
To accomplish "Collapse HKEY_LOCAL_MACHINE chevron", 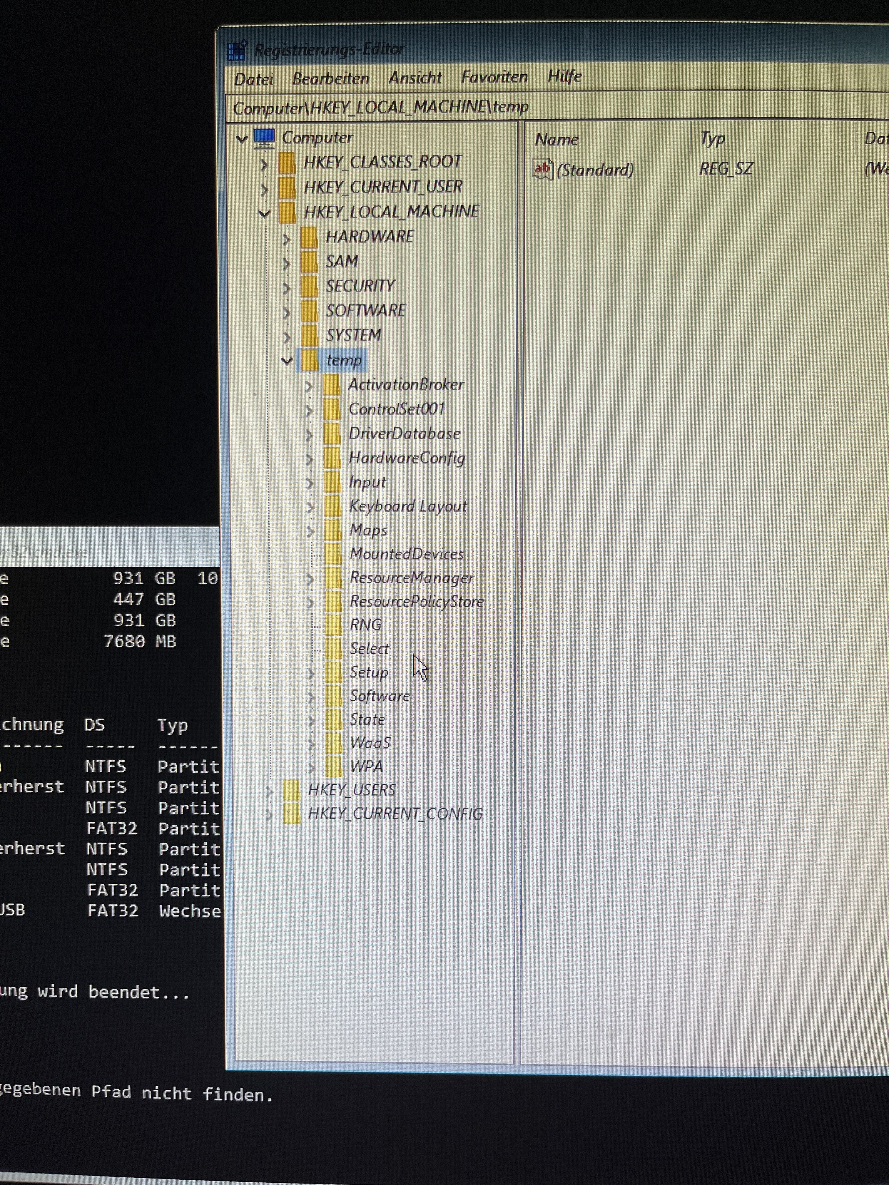I will (264, 213).
